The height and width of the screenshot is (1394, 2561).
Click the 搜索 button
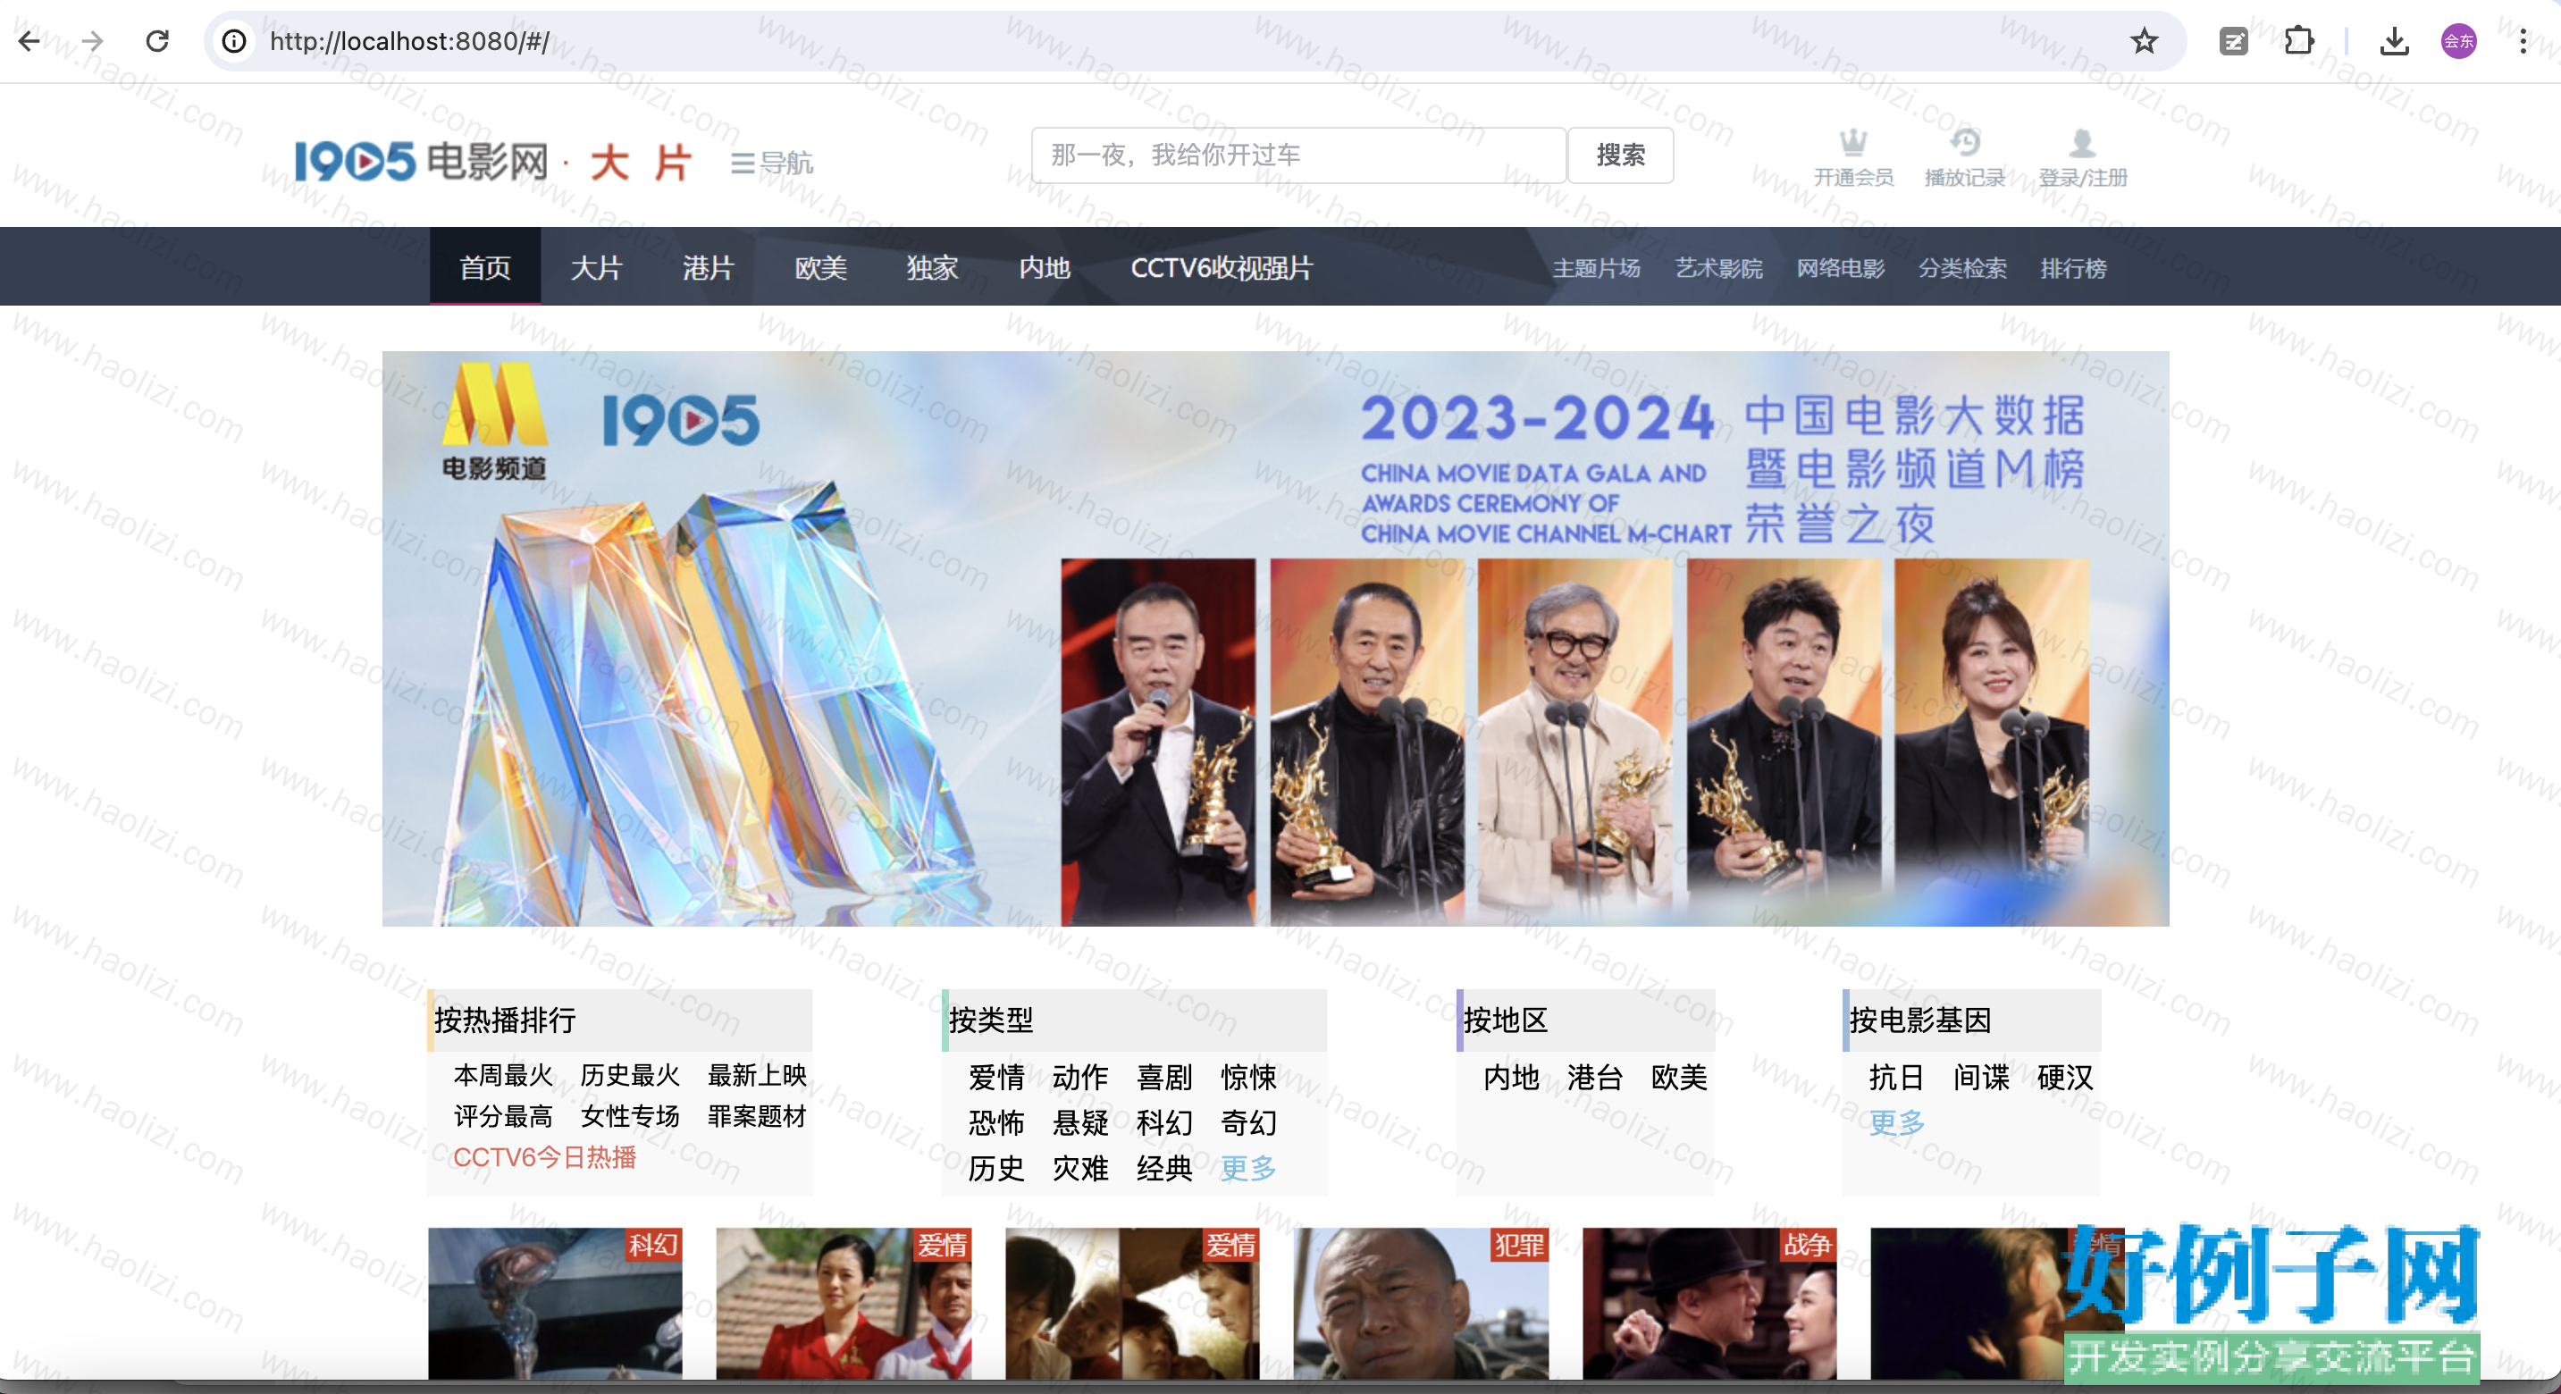[x=1621, y=155]
